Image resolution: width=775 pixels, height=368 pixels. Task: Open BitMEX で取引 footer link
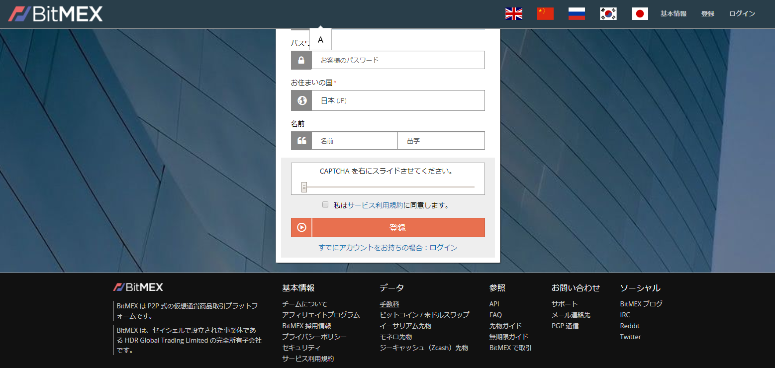point(510,348)
